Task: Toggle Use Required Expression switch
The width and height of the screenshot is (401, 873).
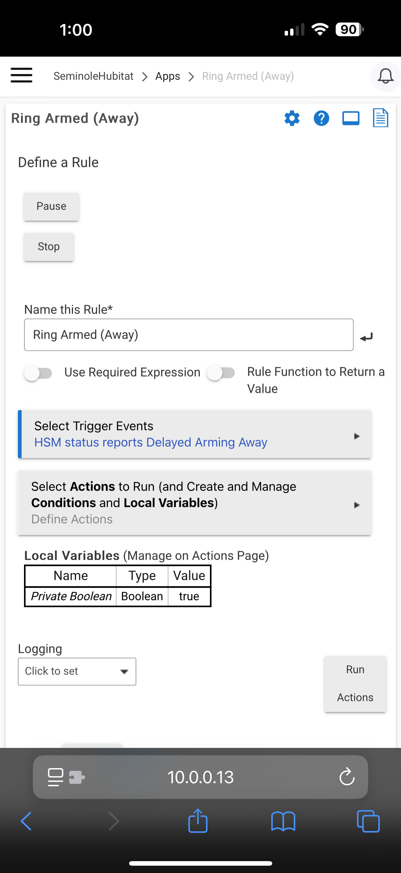Action: point(38,373)
